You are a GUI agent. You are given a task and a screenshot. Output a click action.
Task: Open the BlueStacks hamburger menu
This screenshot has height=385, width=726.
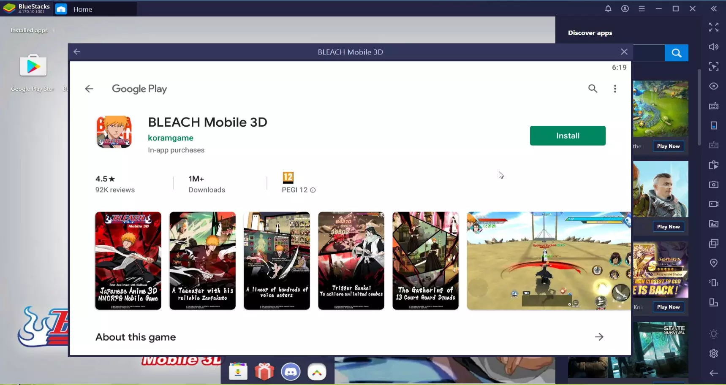tap(642, 9)
